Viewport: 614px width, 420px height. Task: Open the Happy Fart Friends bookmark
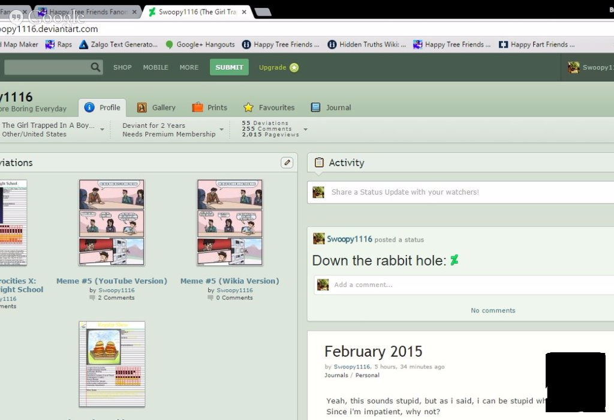pyautogui.click(x=537, y=44)
